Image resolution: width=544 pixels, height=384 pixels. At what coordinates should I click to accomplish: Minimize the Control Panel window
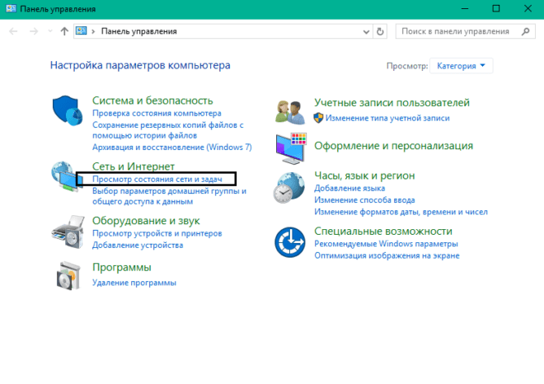[465, 9]
